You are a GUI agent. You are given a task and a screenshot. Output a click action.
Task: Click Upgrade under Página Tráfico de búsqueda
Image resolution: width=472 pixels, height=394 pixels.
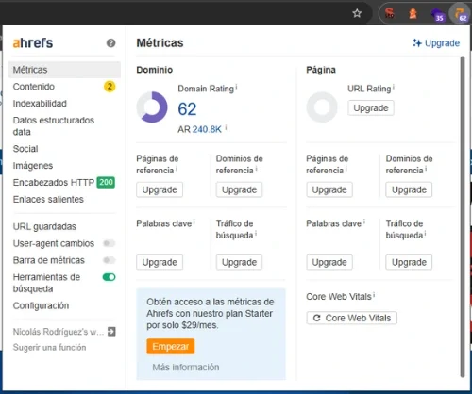click(x=409, y=262)
